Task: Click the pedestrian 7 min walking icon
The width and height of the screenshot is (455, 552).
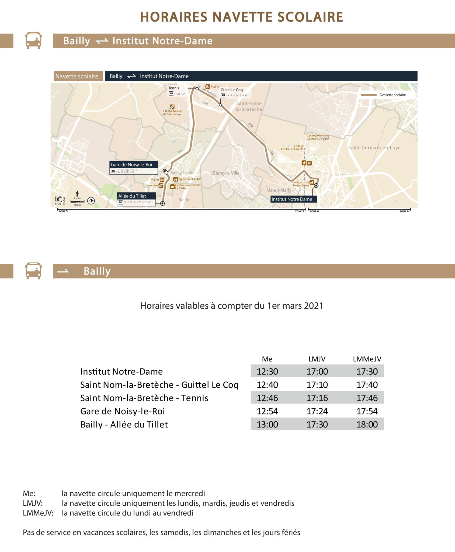Action: [77, 194]
